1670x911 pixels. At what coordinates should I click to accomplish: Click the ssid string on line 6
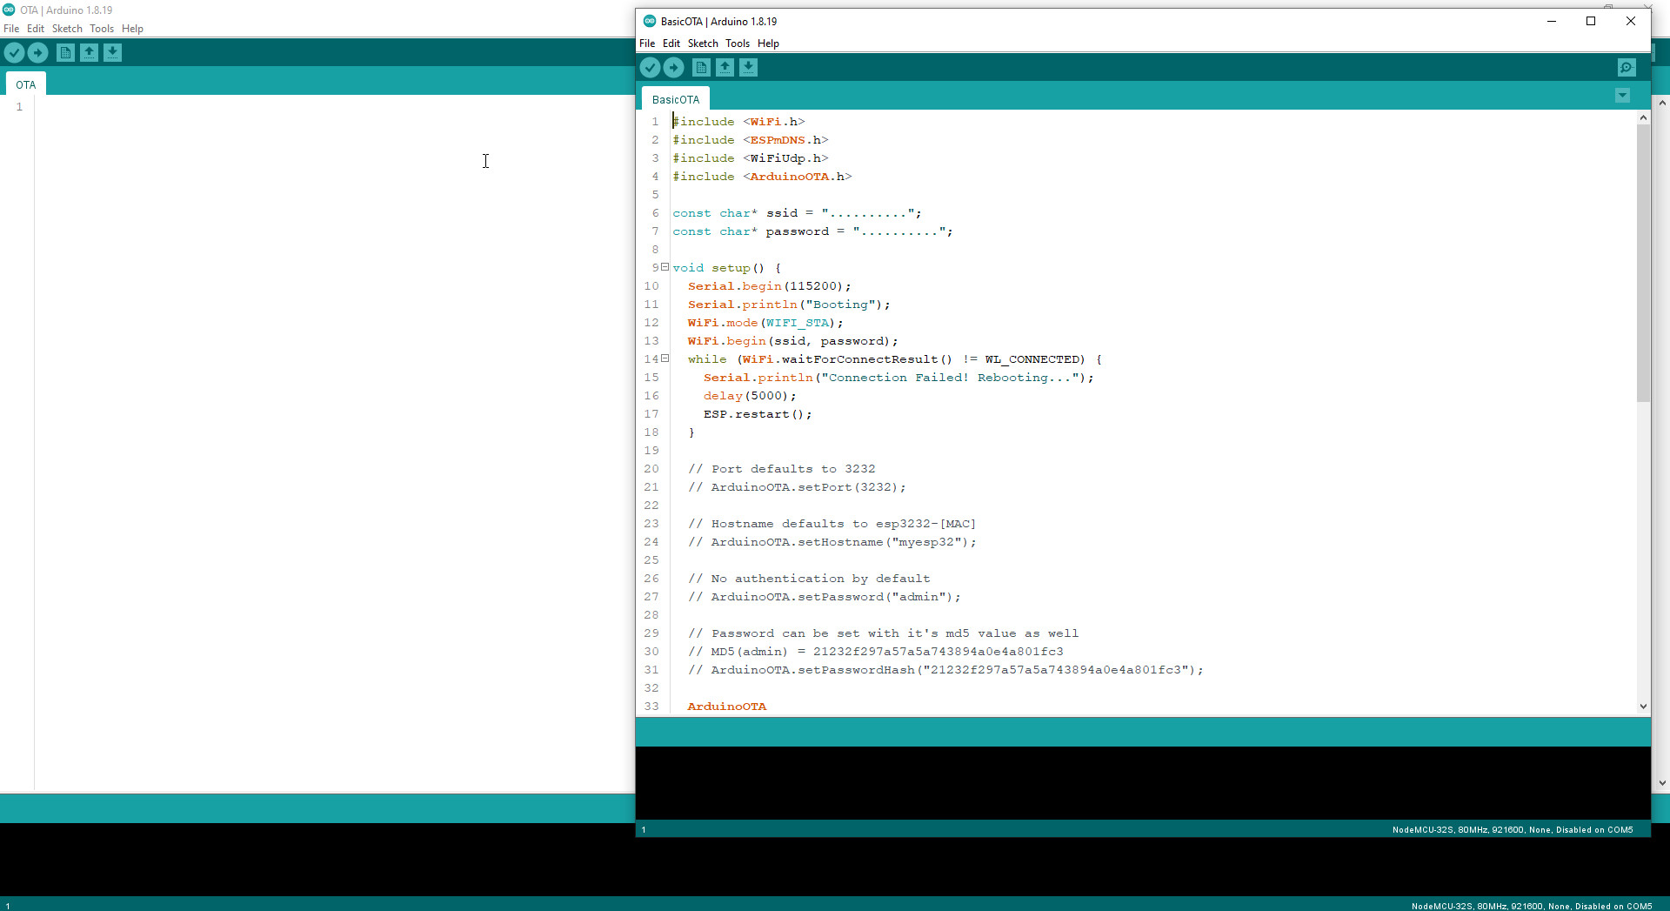[868, 213]
